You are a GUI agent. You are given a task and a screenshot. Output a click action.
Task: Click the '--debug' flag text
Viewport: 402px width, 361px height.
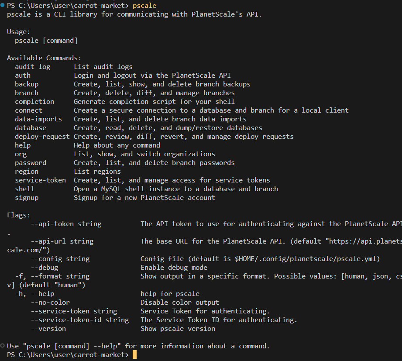(x=45, y=268)
